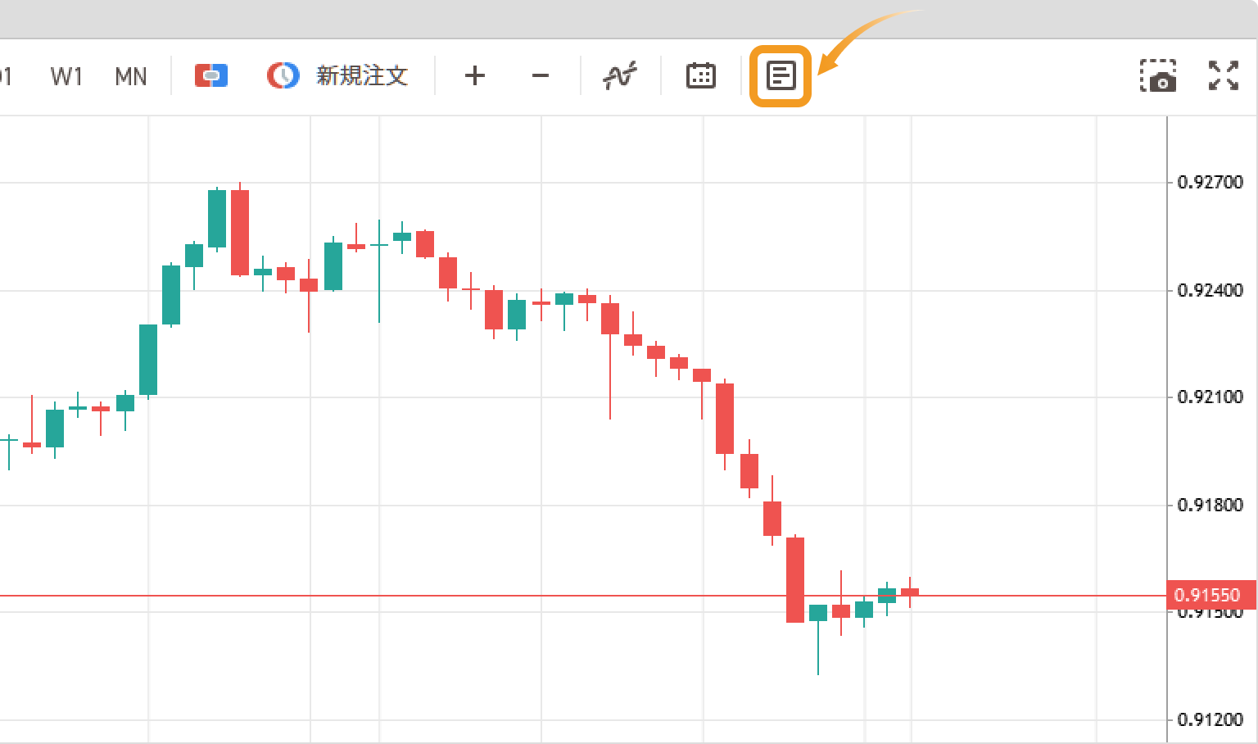Open the indicators list icon

pyautogui.click(x=620, y=76)
